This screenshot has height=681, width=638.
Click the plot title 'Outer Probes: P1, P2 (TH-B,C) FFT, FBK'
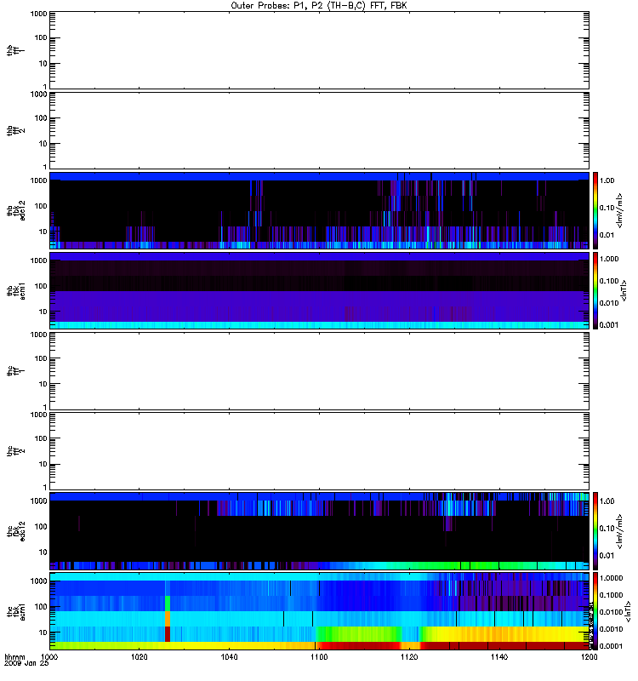[319, 6]
